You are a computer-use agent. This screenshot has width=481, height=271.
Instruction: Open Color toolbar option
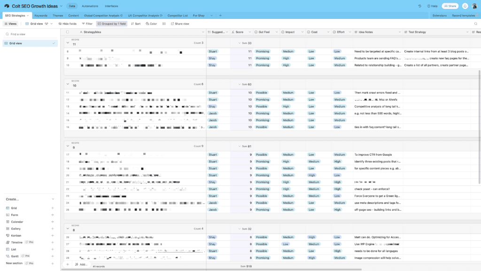point(151,24)
